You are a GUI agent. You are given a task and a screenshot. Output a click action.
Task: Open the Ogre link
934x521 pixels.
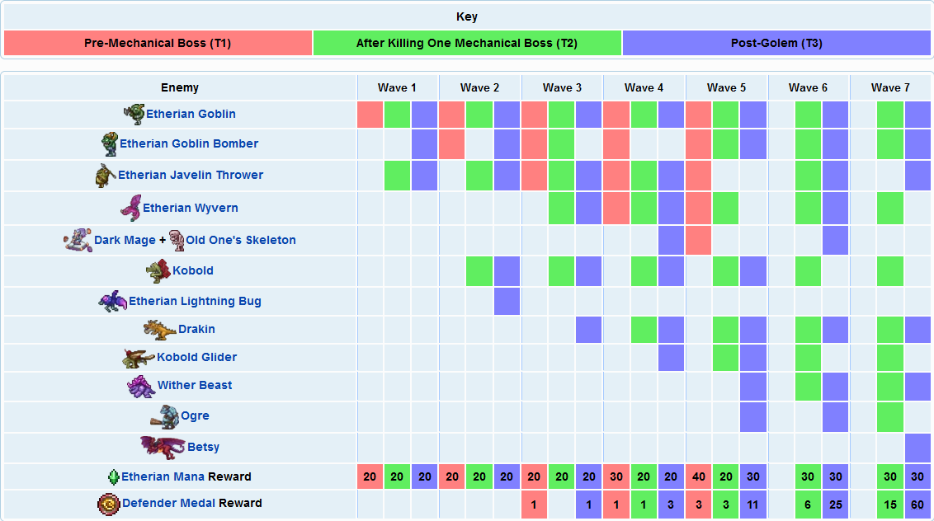click(195, 415)
